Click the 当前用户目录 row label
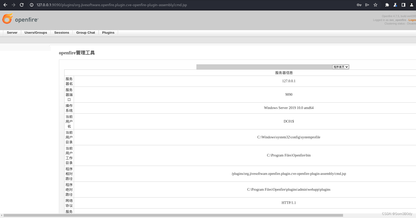Screen dimensions: 416x218 pyautogui.click(x=69, y=137)
